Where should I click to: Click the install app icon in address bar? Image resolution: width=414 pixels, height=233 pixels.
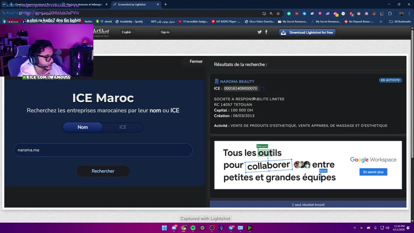(264, 14)
